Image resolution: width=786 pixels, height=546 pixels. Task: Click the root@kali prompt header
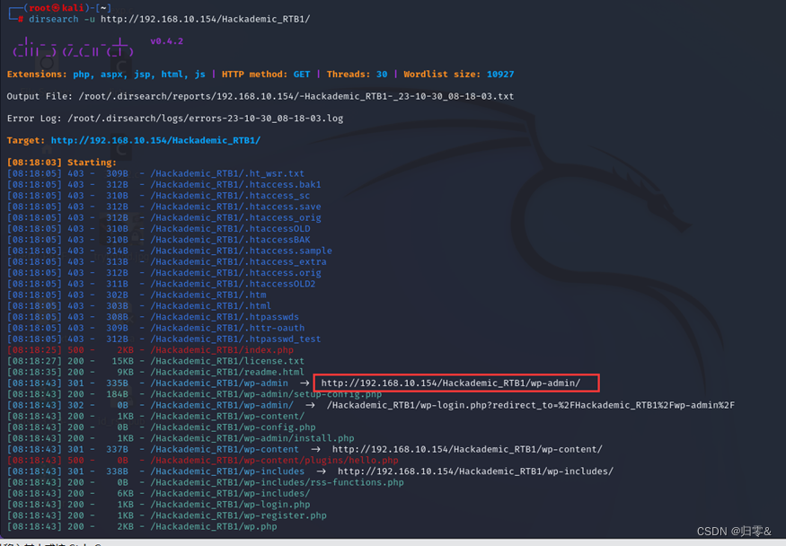coord(63,8)
